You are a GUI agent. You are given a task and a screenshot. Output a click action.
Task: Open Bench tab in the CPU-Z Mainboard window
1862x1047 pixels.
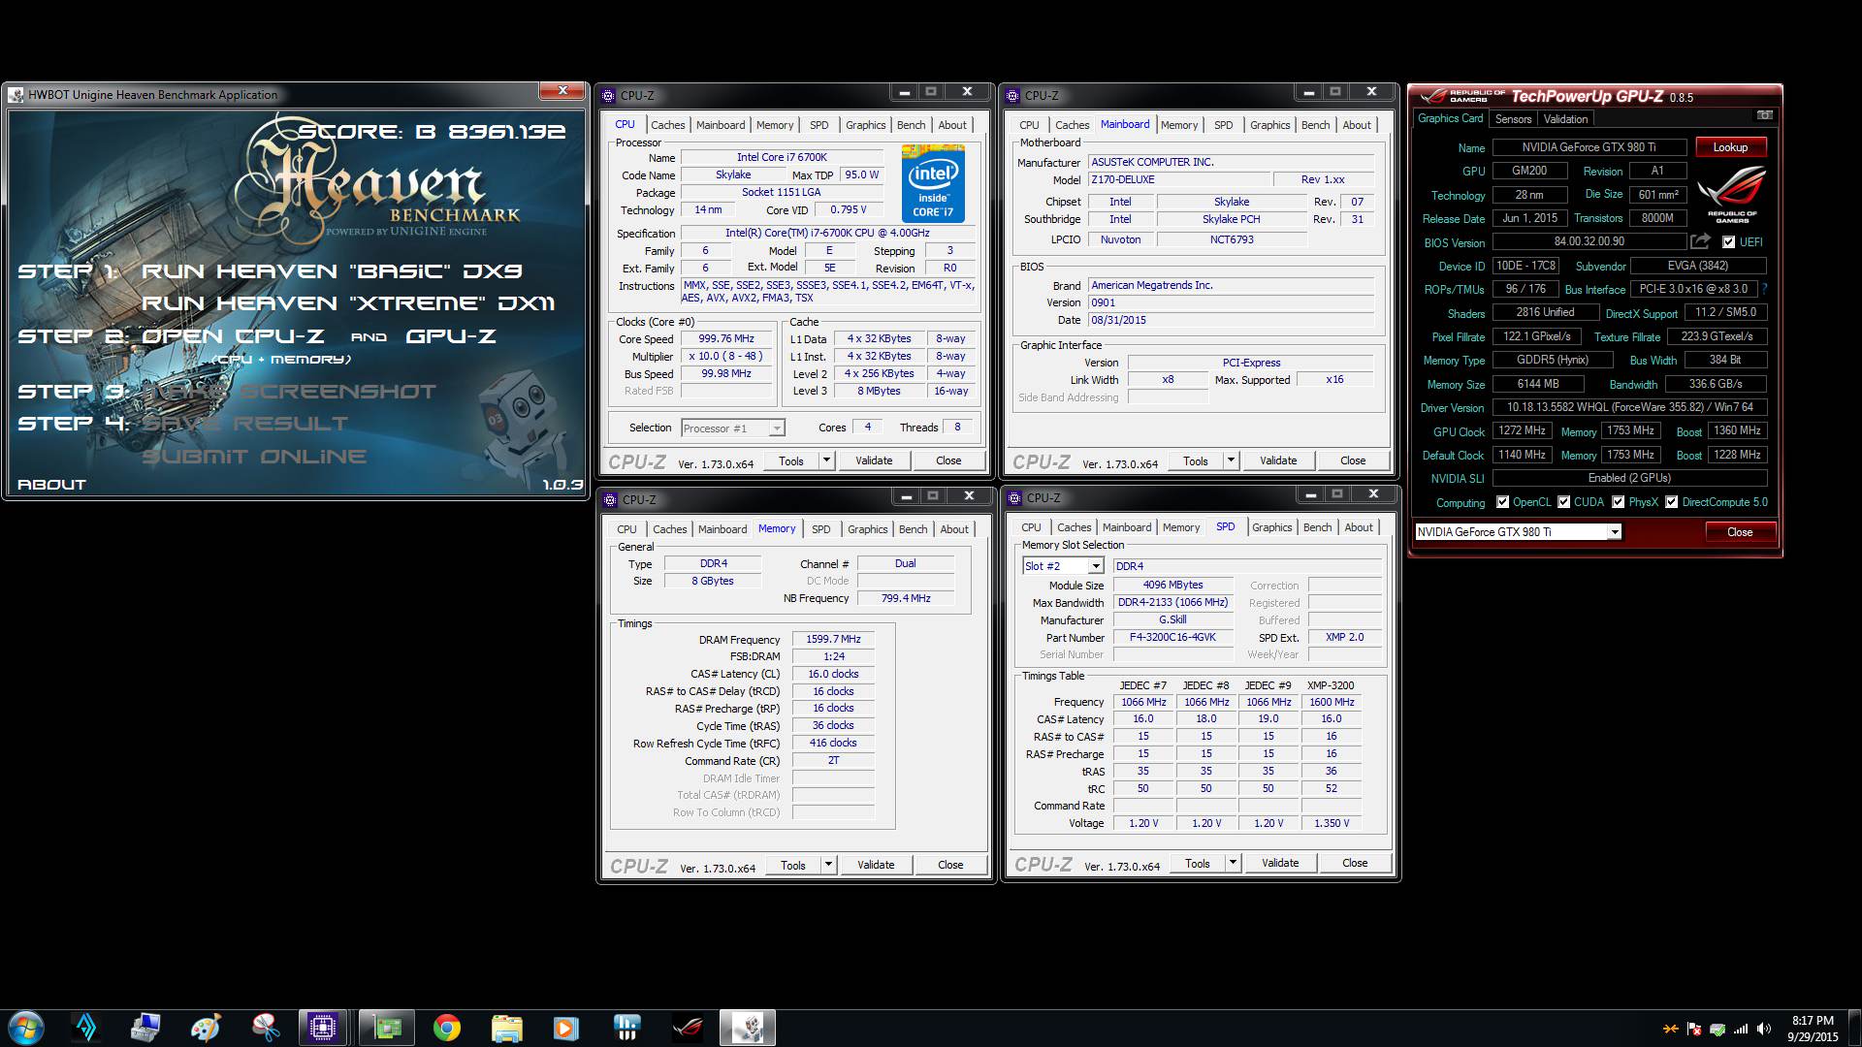tap(1315, 125)
